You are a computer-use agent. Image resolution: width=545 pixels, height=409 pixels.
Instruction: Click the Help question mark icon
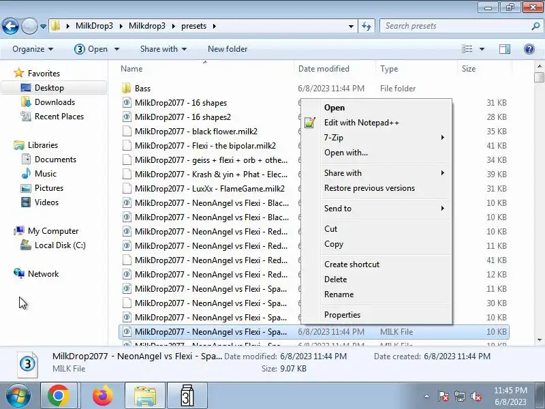pos(529,49)
